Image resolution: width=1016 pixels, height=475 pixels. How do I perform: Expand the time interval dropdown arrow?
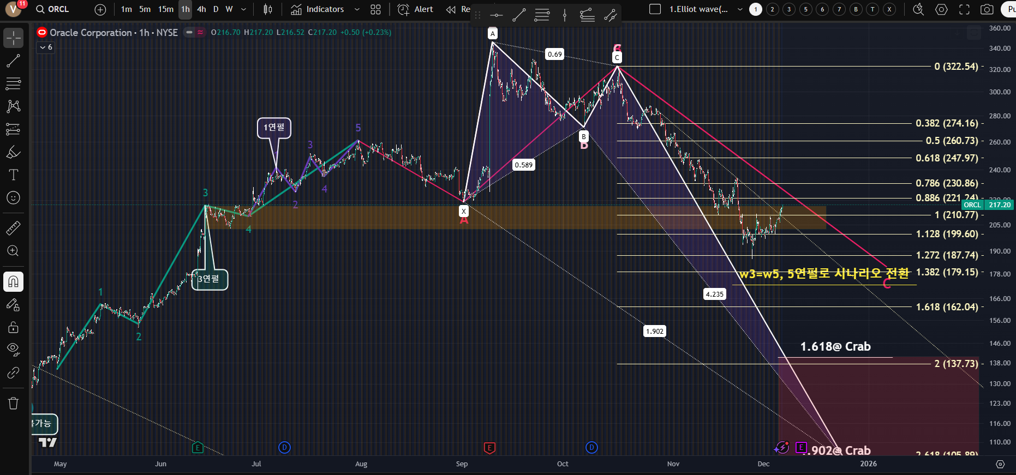[243, 9]
